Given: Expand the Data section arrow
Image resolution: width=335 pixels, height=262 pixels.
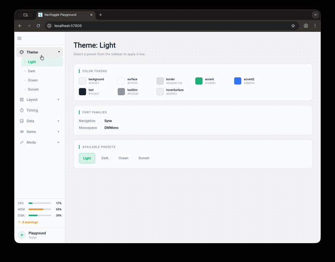Looking at the screenshot, I should (59, 121).
